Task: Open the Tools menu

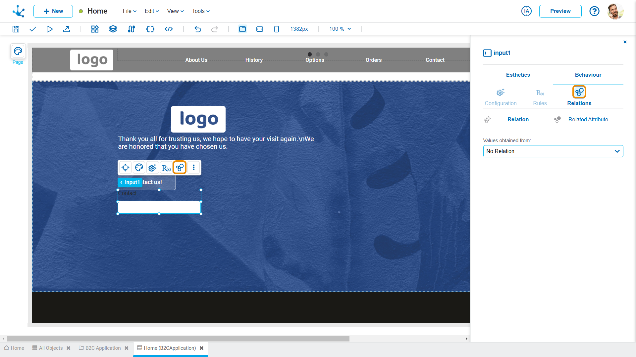Action: pyautogui.click(x=201, y=11)
